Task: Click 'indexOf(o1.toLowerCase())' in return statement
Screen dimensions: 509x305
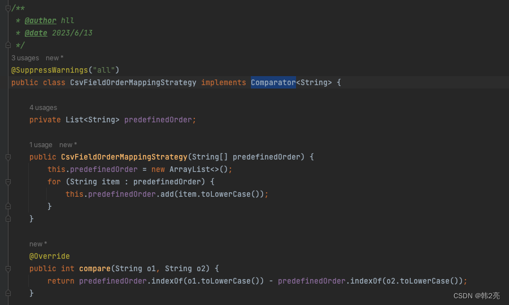Action: point(207,281)
